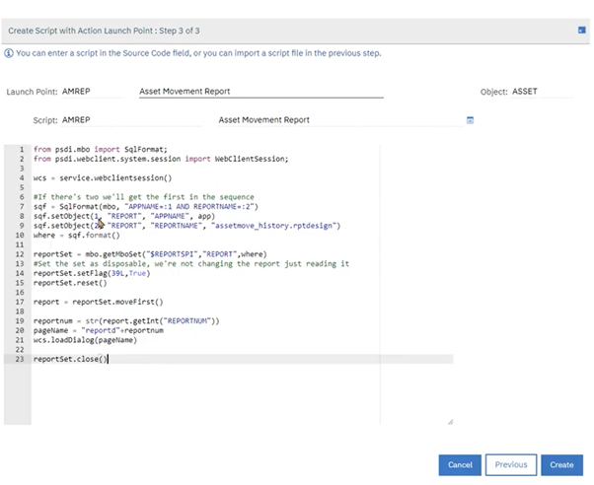Click the comment about disposable set
Screen dimensions: 594x485
pos(191,263)
